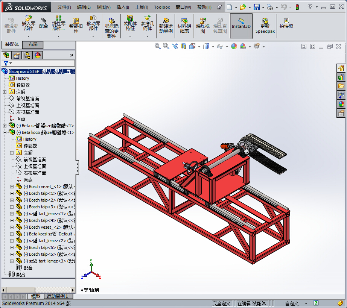
Task: Click the tree horizontal scrollbar right arrow
Action: click(73, 290)
